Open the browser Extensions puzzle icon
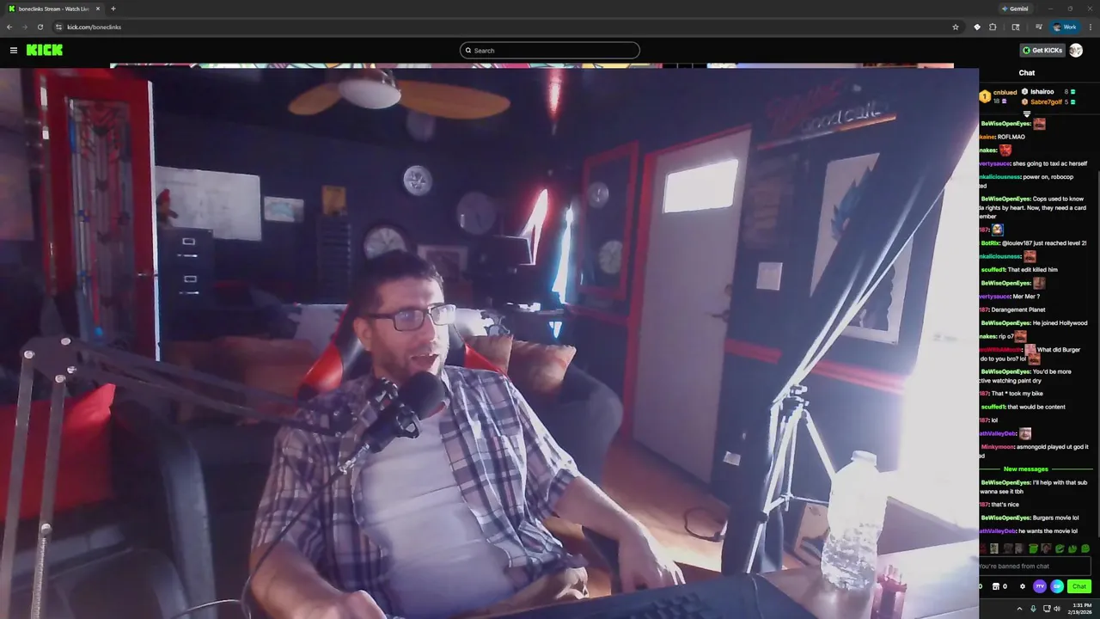Screen dimensions: 1100x619 pos(993,27)
